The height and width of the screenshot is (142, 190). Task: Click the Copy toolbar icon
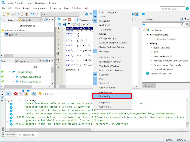[x=23, y=14]
